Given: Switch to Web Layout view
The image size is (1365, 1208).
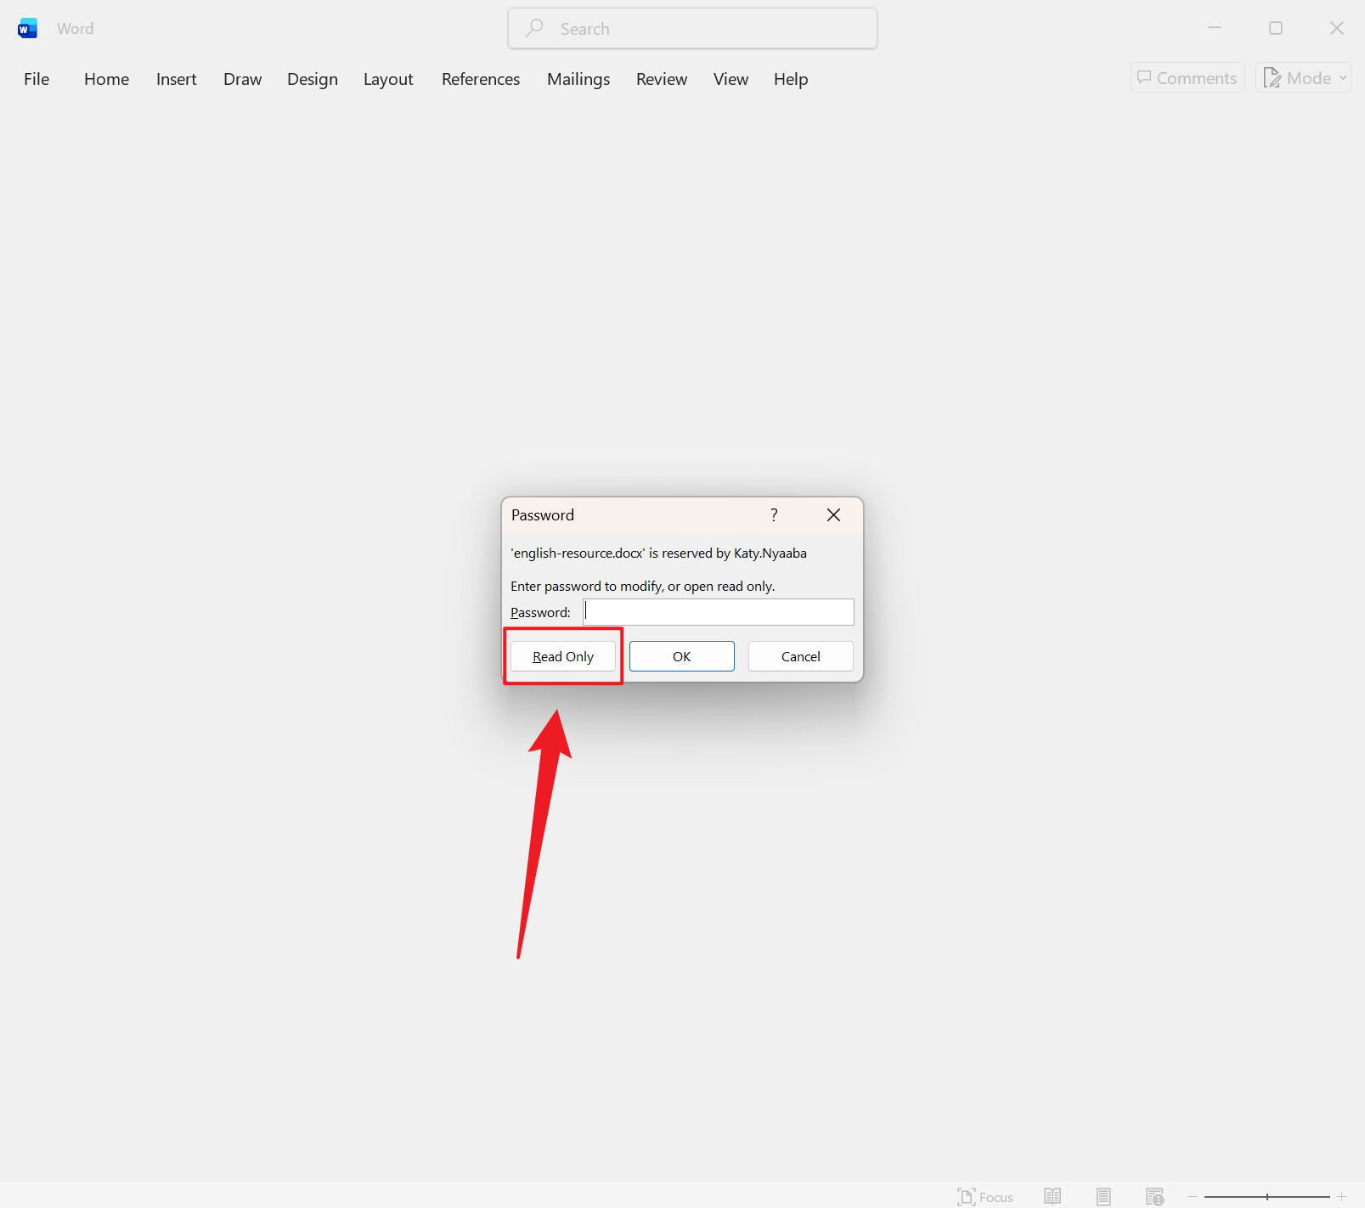Looking at the screenshot, I should click(x=1153, y=1196).
